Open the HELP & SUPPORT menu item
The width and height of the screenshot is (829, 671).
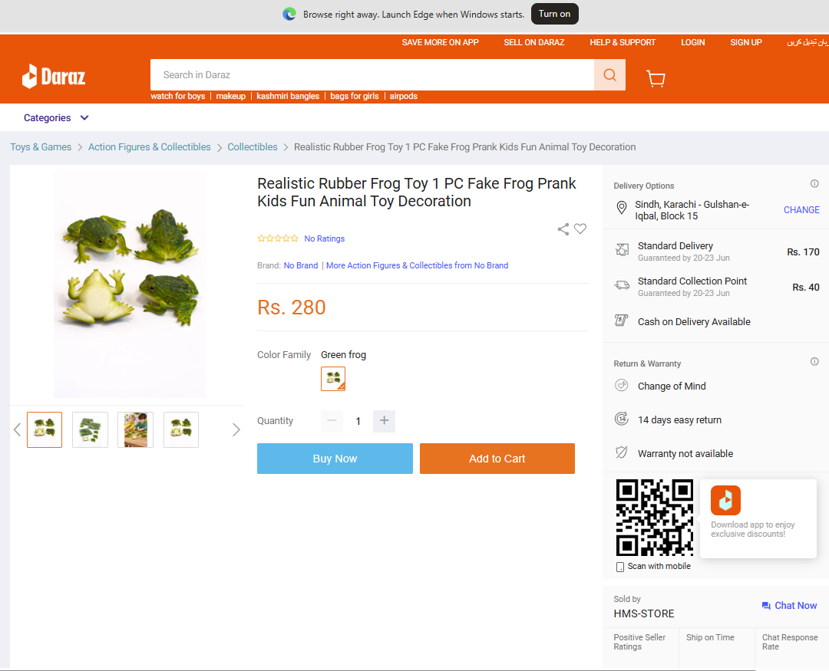(x=623, y=42)
